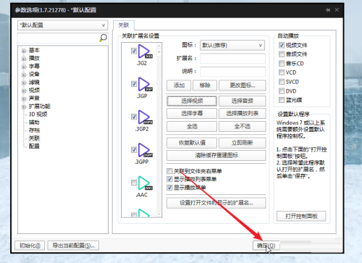This screenshot has height=263, width=362.
Task: Enable 蓝光碟 autoplay option
Action: (x=282, y=100)
